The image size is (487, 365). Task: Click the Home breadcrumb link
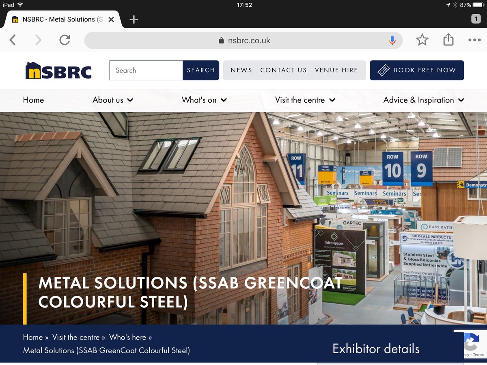pyautogui.click(x=33, y=337)
